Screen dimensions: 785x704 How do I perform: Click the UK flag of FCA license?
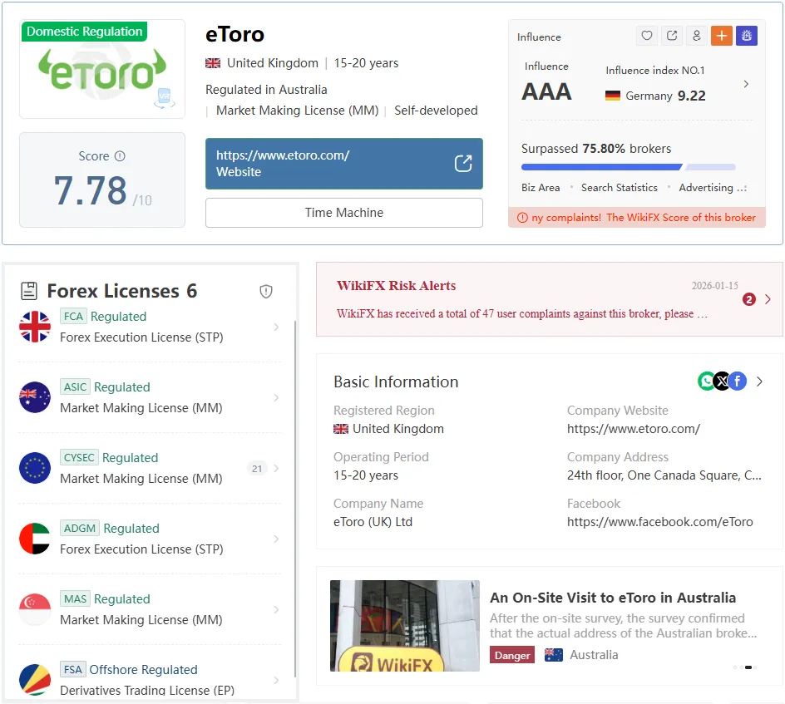[35, 327]
